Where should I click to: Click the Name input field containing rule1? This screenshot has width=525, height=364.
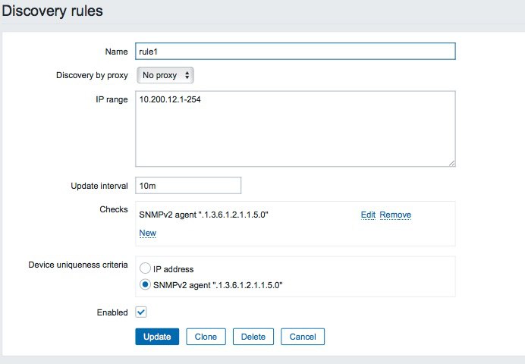tap(294, 51)
